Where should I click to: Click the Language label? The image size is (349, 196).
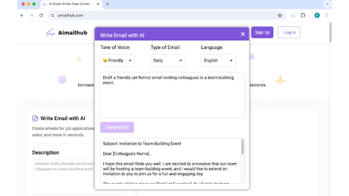pos(212,47)
